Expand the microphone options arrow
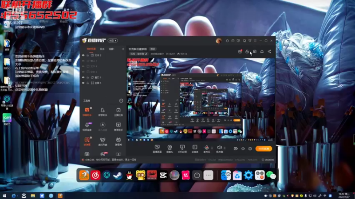This screenshot has height=199, width=355. tap(212, 148)
